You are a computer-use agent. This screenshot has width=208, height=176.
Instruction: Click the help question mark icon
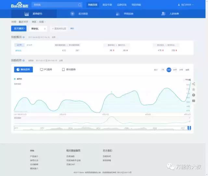coord(194,95)
